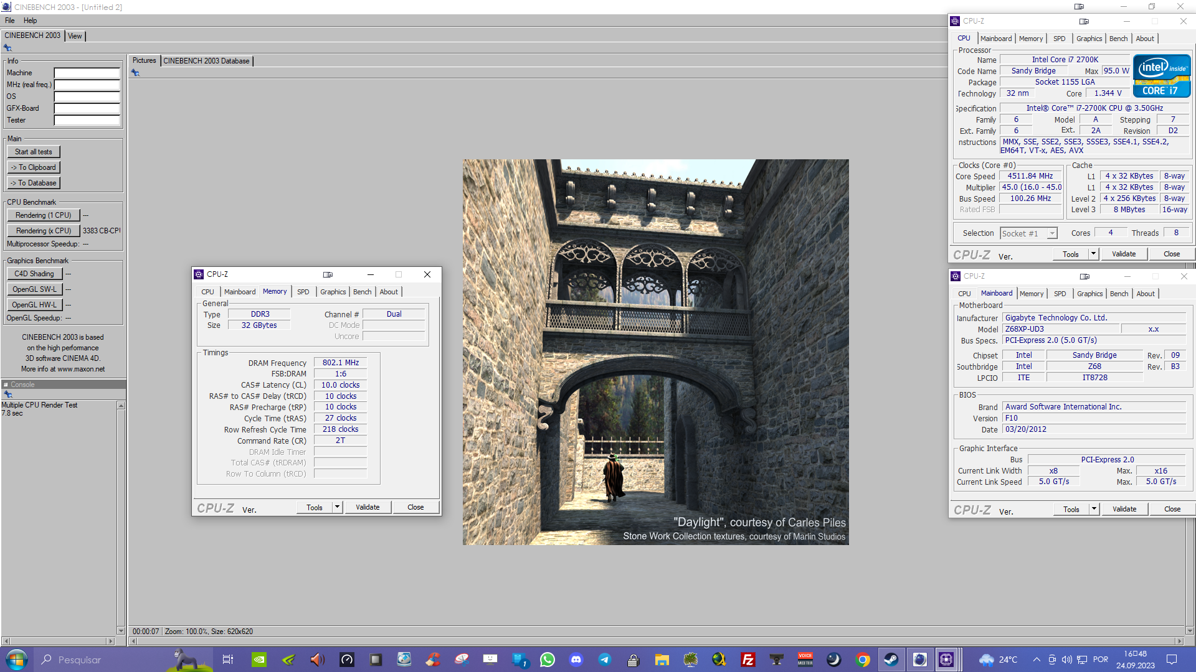Open the volume control in system tray
Viewport: 1196px width, 672px height.
pyautogui.click(x=1067, y=660)
